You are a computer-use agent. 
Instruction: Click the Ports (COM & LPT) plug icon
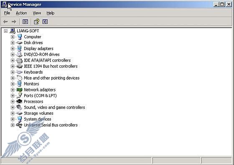click(19, 95)
